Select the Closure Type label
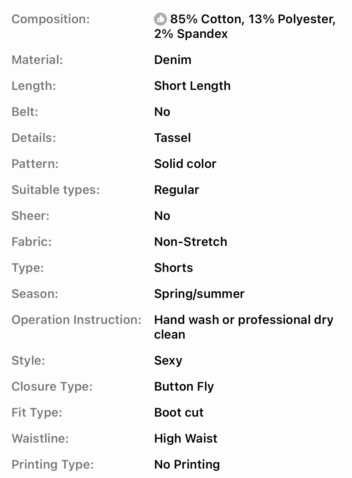 (52, 386)
